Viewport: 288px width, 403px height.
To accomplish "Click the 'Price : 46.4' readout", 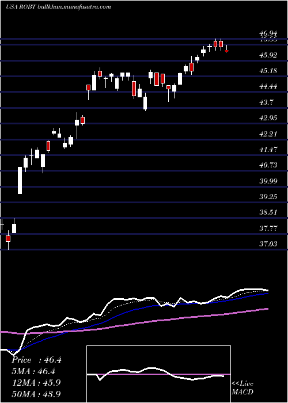I will pyautogui.click(x=36, y=360).
